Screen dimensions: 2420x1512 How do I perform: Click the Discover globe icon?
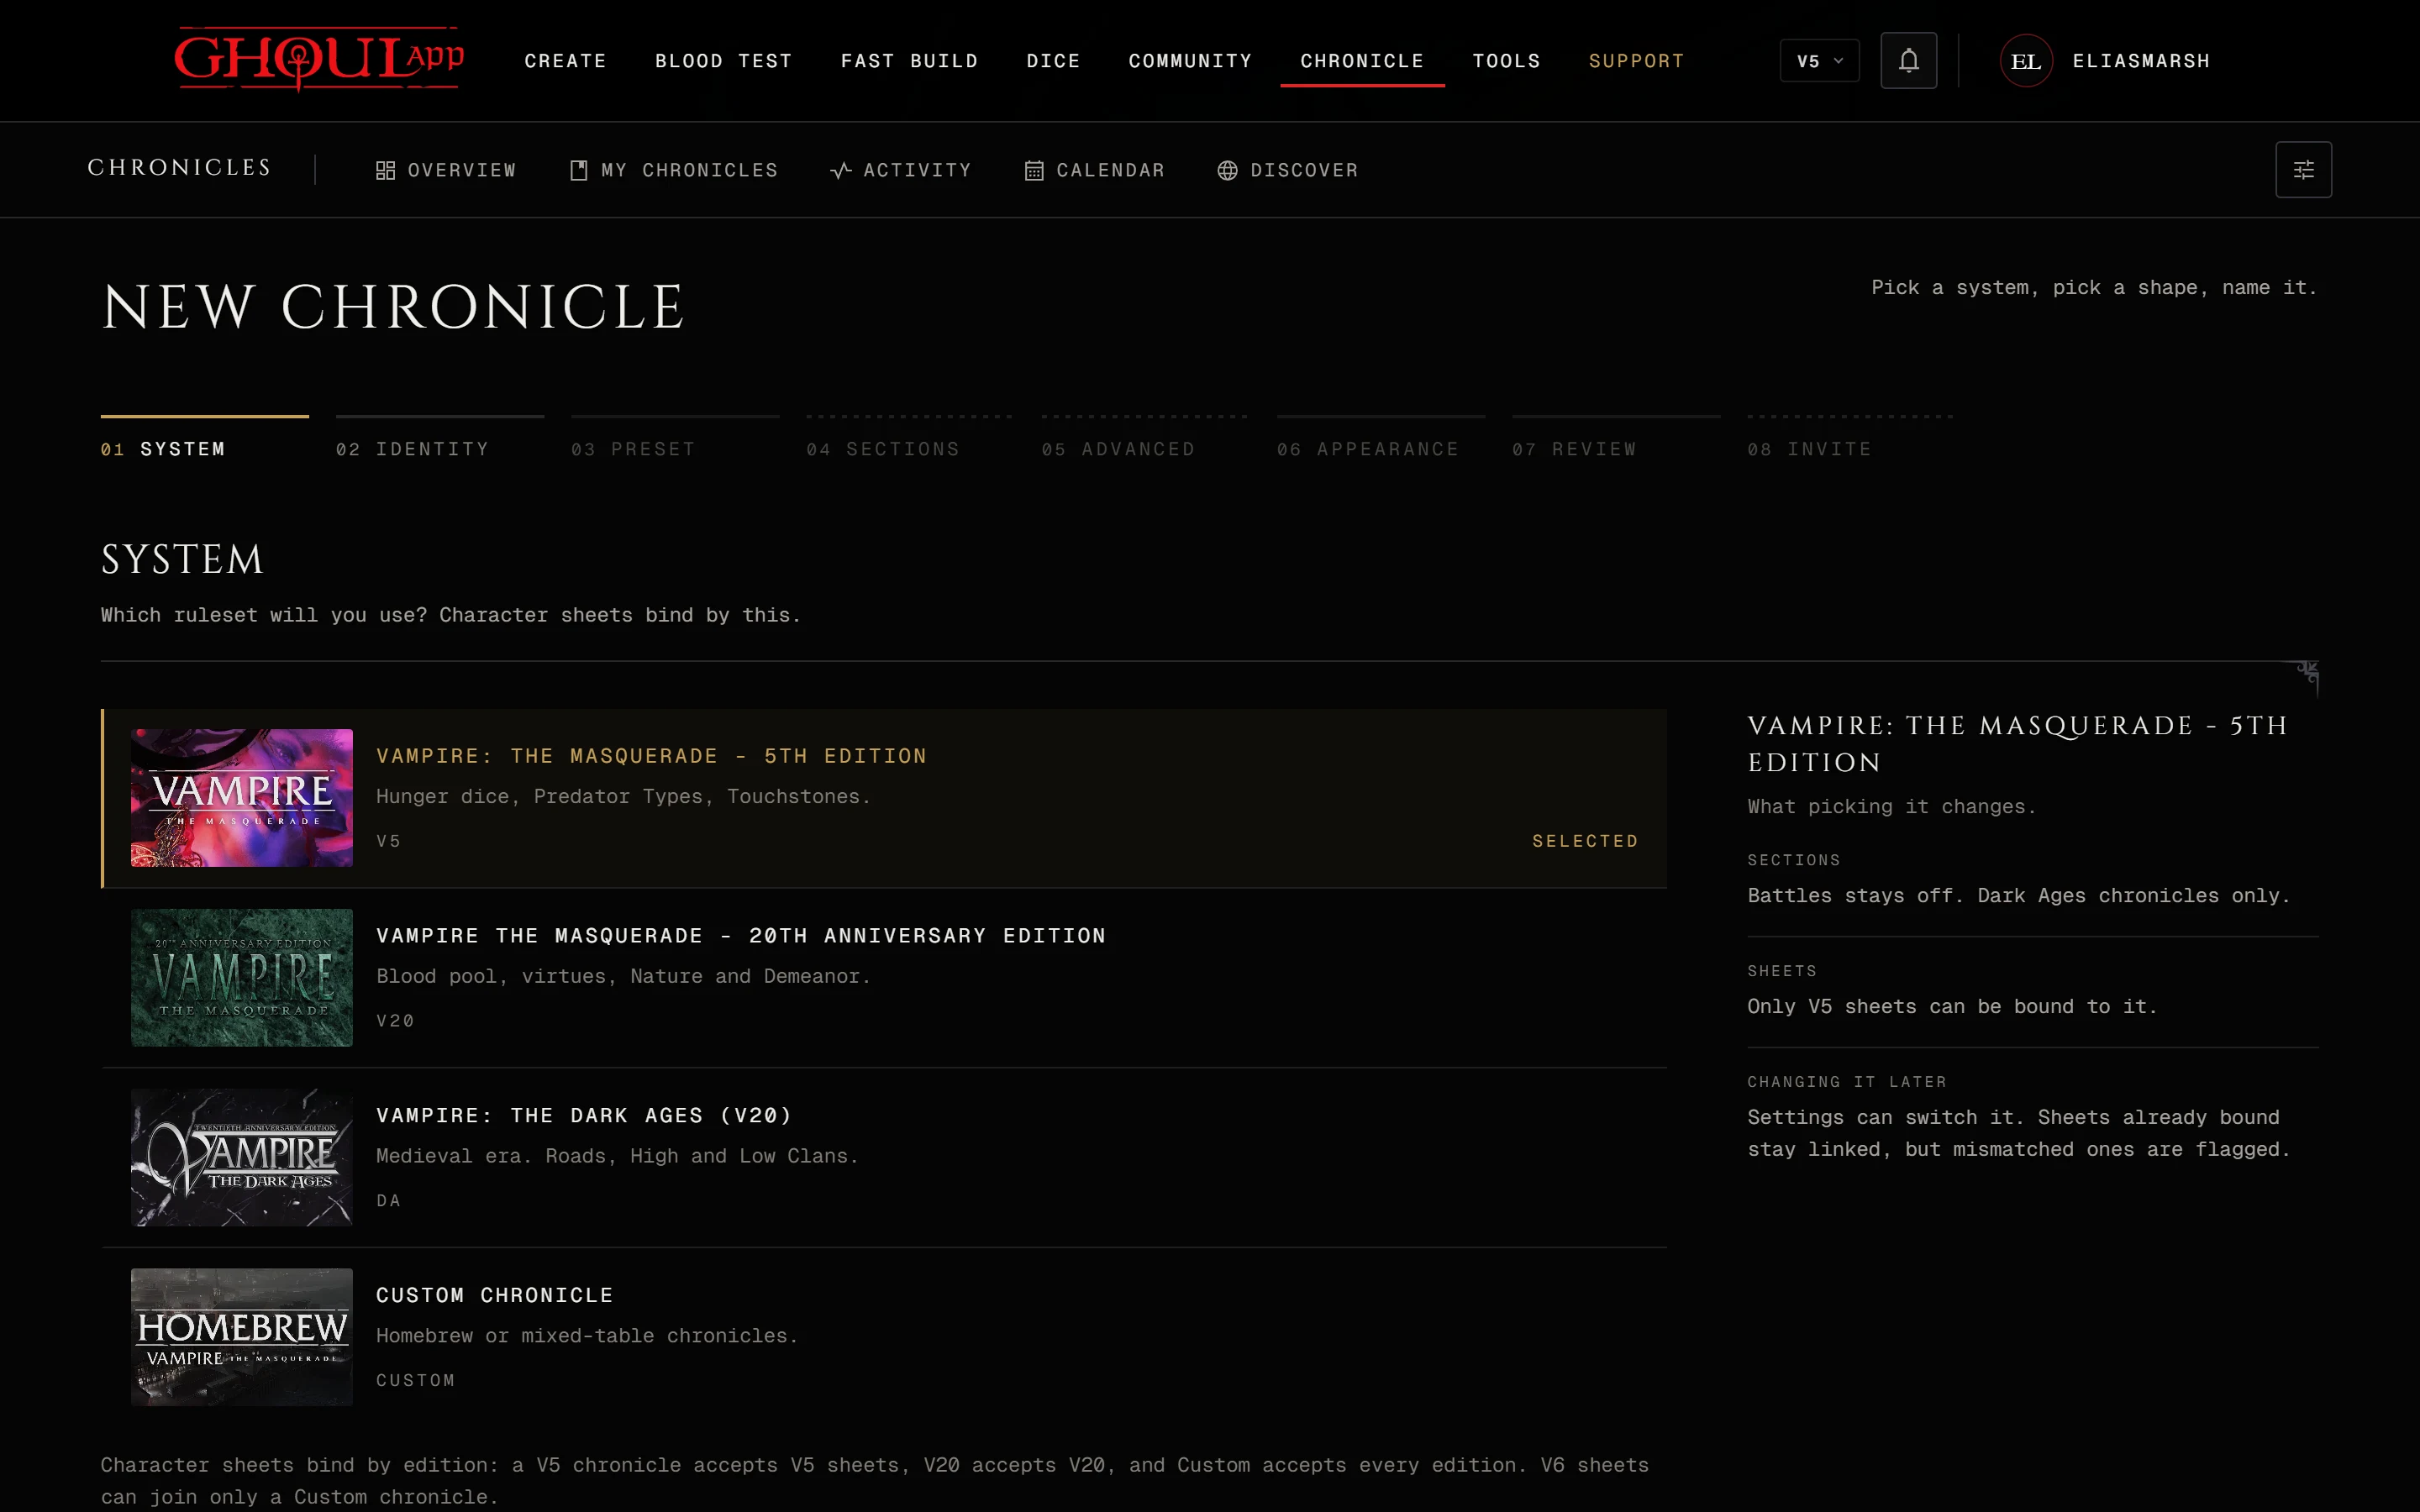1227,171
